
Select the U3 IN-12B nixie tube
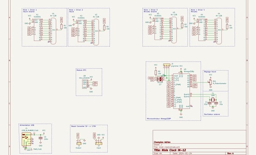pos(174,30)
